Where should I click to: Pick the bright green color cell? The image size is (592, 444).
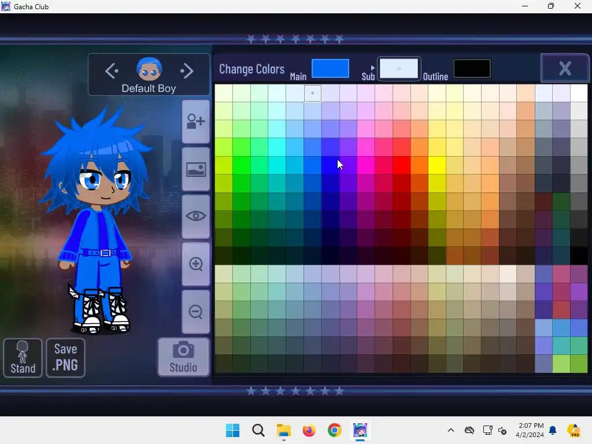[x=242, y=165]
